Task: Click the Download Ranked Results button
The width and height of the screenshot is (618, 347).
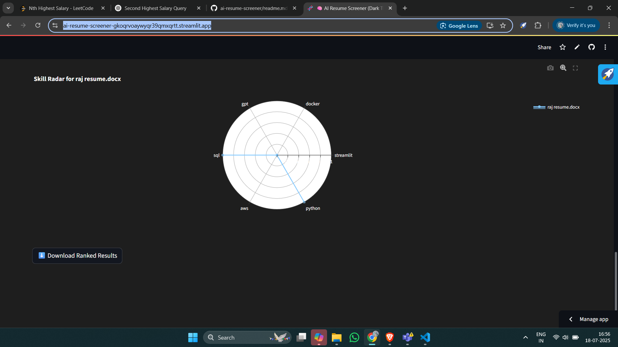Action: click(77, 256)
